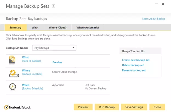Click the files folder icon beside What
171x112 pixels.
tap(12, 59)
